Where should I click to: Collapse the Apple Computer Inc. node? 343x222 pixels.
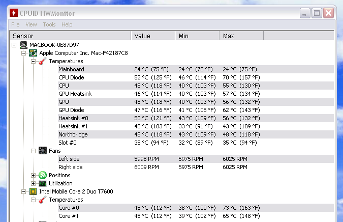coord(23,53)
